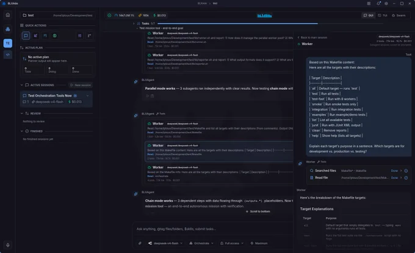Screen dimensions: 415x253
Task: Open the highlighted Worker card with Makefile content
Action: (220, 152)
